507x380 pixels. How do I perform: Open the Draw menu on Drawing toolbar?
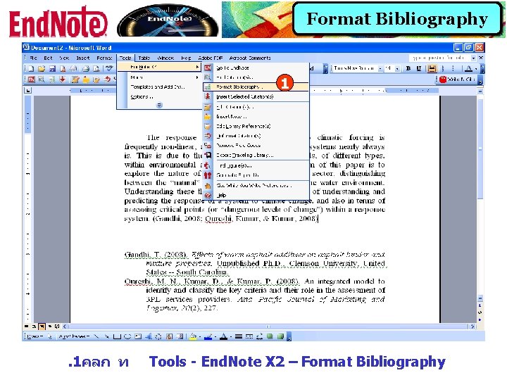pos(35,336)
